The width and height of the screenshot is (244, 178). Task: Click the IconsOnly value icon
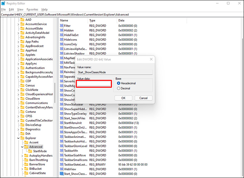tap(61, 44)
